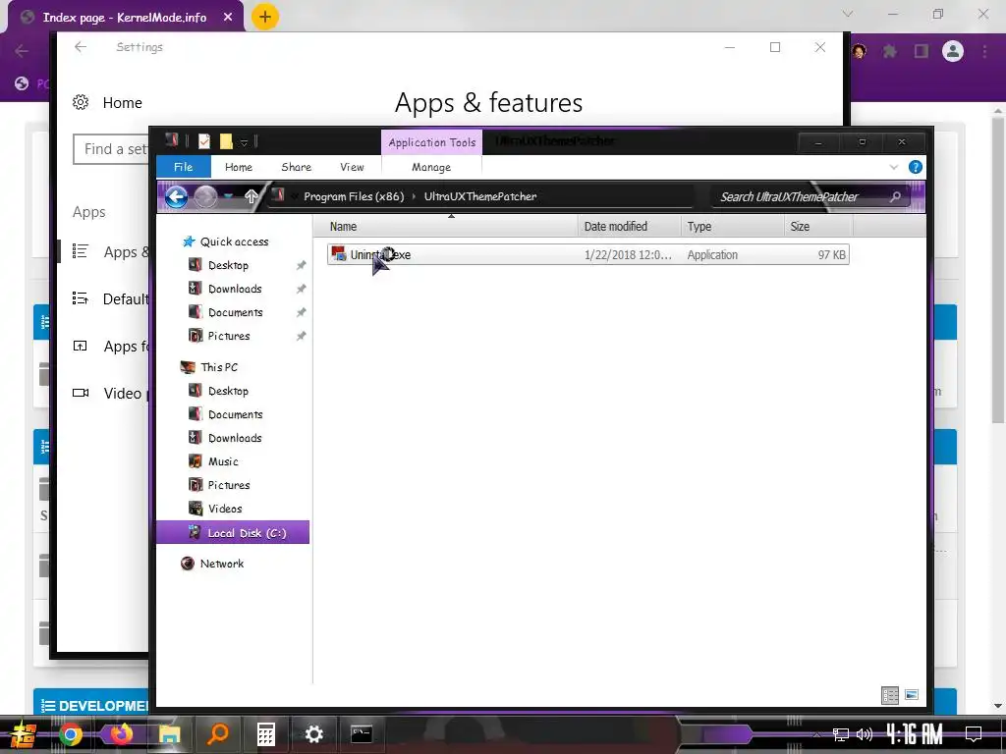Image resolution: width=1006 pixels, height=754 pixels.
Task: Open the Chrome profile avatar
Action: point(953,51)
